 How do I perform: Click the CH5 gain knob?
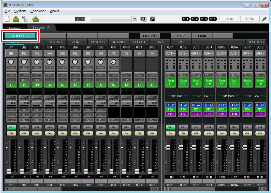[62, 62]
